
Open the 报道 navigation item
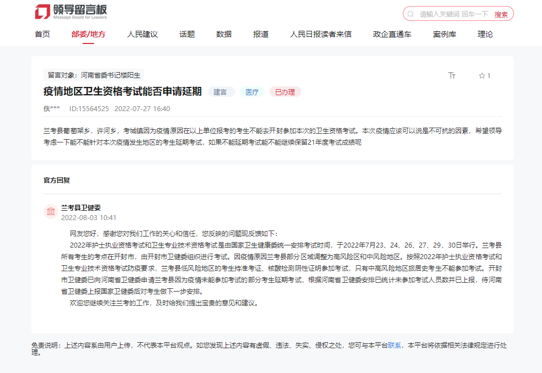(261, 34)
